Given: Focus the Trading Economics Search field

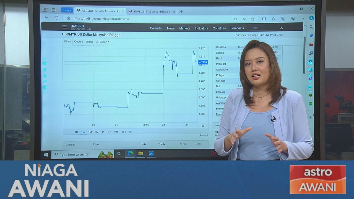Looking at the screenshot, I should coord(261,28).
